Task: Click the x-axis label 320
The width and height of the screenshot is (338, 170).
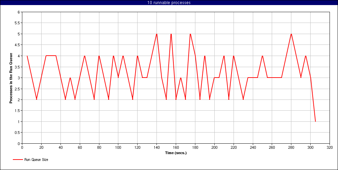Action: click(330, 147)
